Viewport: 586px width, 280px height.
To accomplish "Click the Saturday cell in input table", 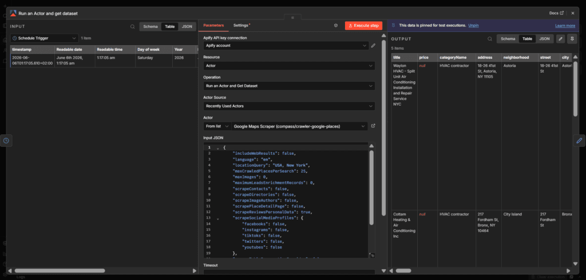I will pos(154,61).
